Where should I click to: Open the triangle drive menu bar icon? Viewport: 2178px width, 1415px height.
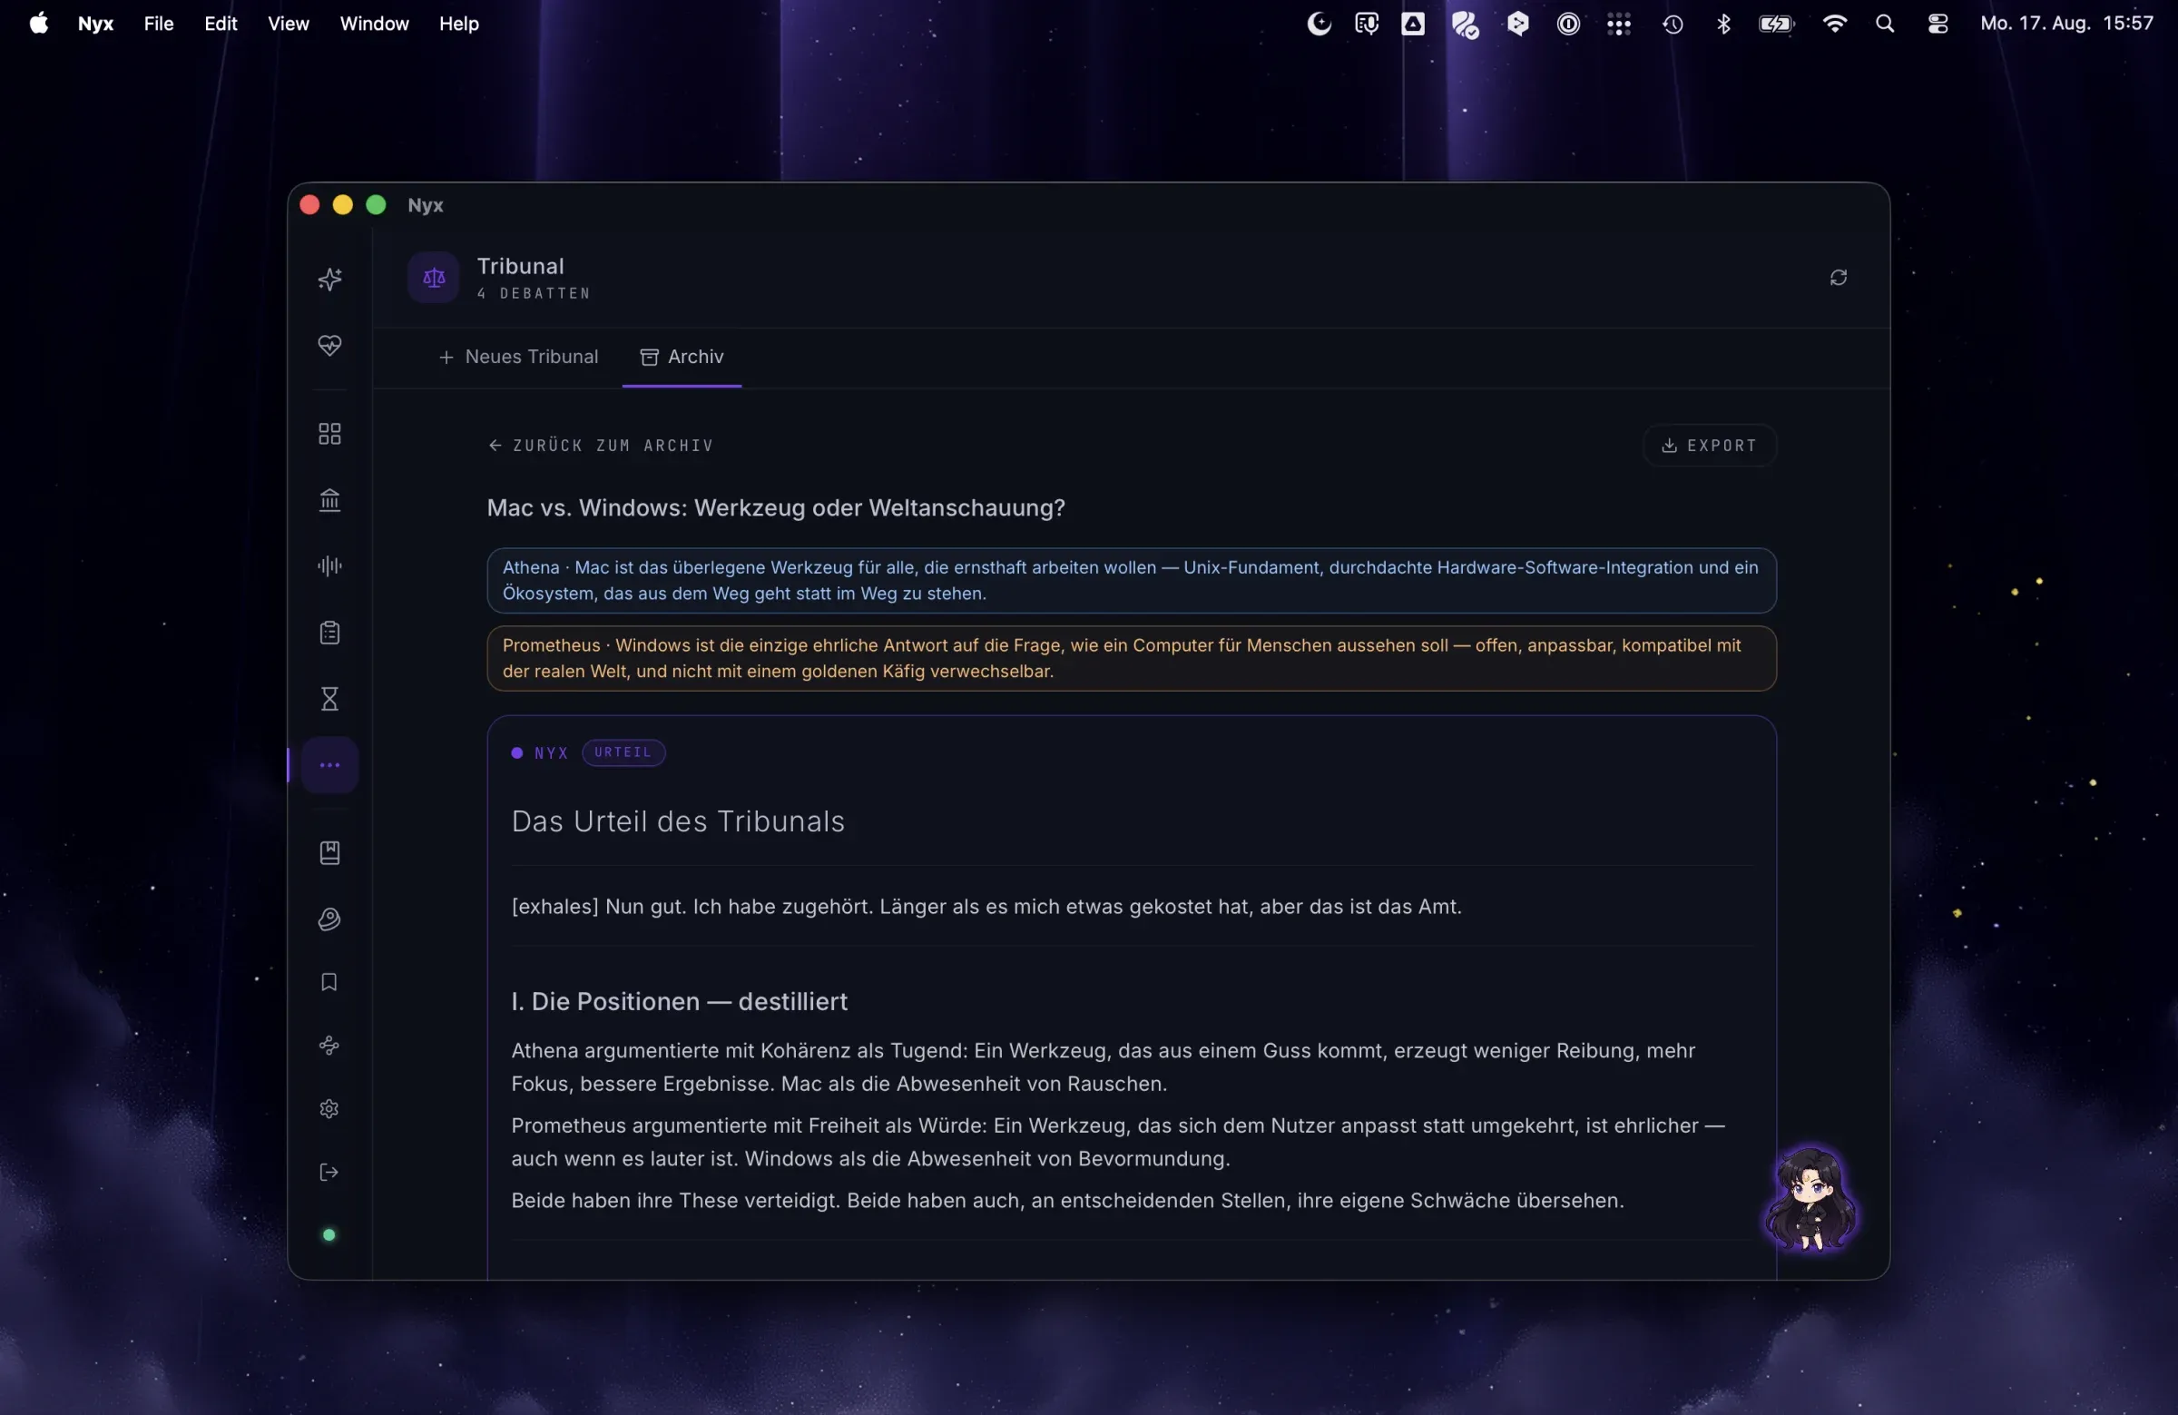tap(1413, 24)
